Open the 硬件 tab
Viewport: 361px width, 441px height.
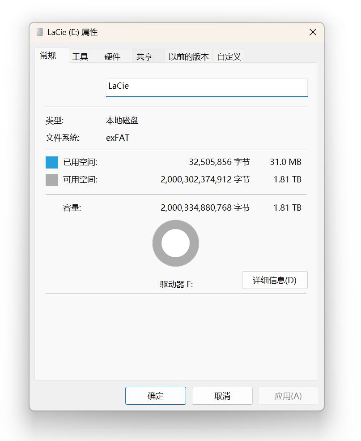pos(112,57)
